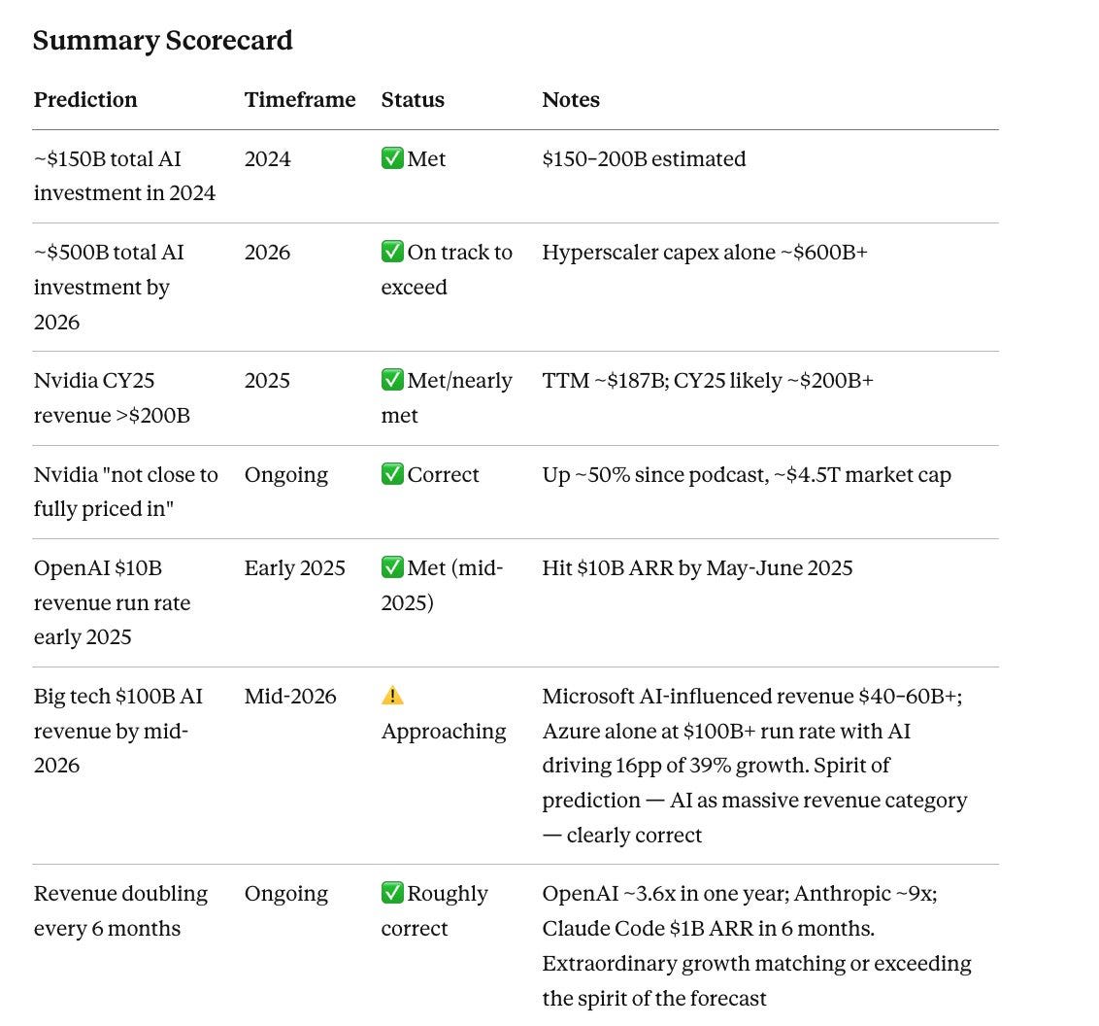Click the "Revenue doubling every 6 months" prediction
Screen dimensions: 1099x1026
pyautogui.click(x=120, y=910)
